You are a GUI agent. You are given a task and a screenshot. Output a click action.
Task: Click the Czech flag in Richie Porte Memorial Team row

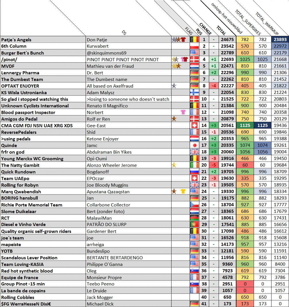194,205
